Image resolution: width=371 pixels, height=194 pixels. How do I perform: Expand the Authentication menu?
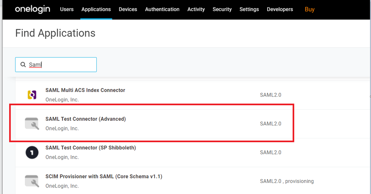[x=162, y=9]
